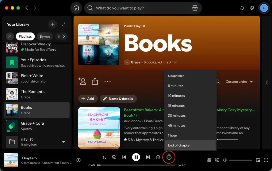The image size is (272, 171).
Task: Open connect to a device
Action: pos(217,160)
